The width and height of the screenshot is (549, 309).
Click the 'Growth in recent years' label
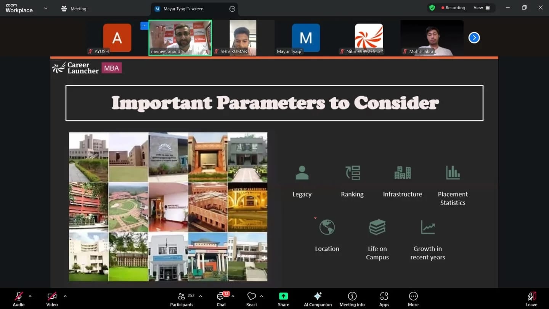click(428, 253)
